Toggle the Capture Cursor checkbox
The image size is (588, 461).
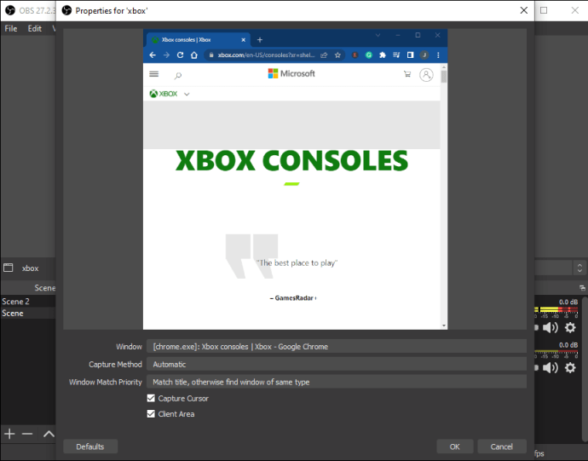[151, 398]
